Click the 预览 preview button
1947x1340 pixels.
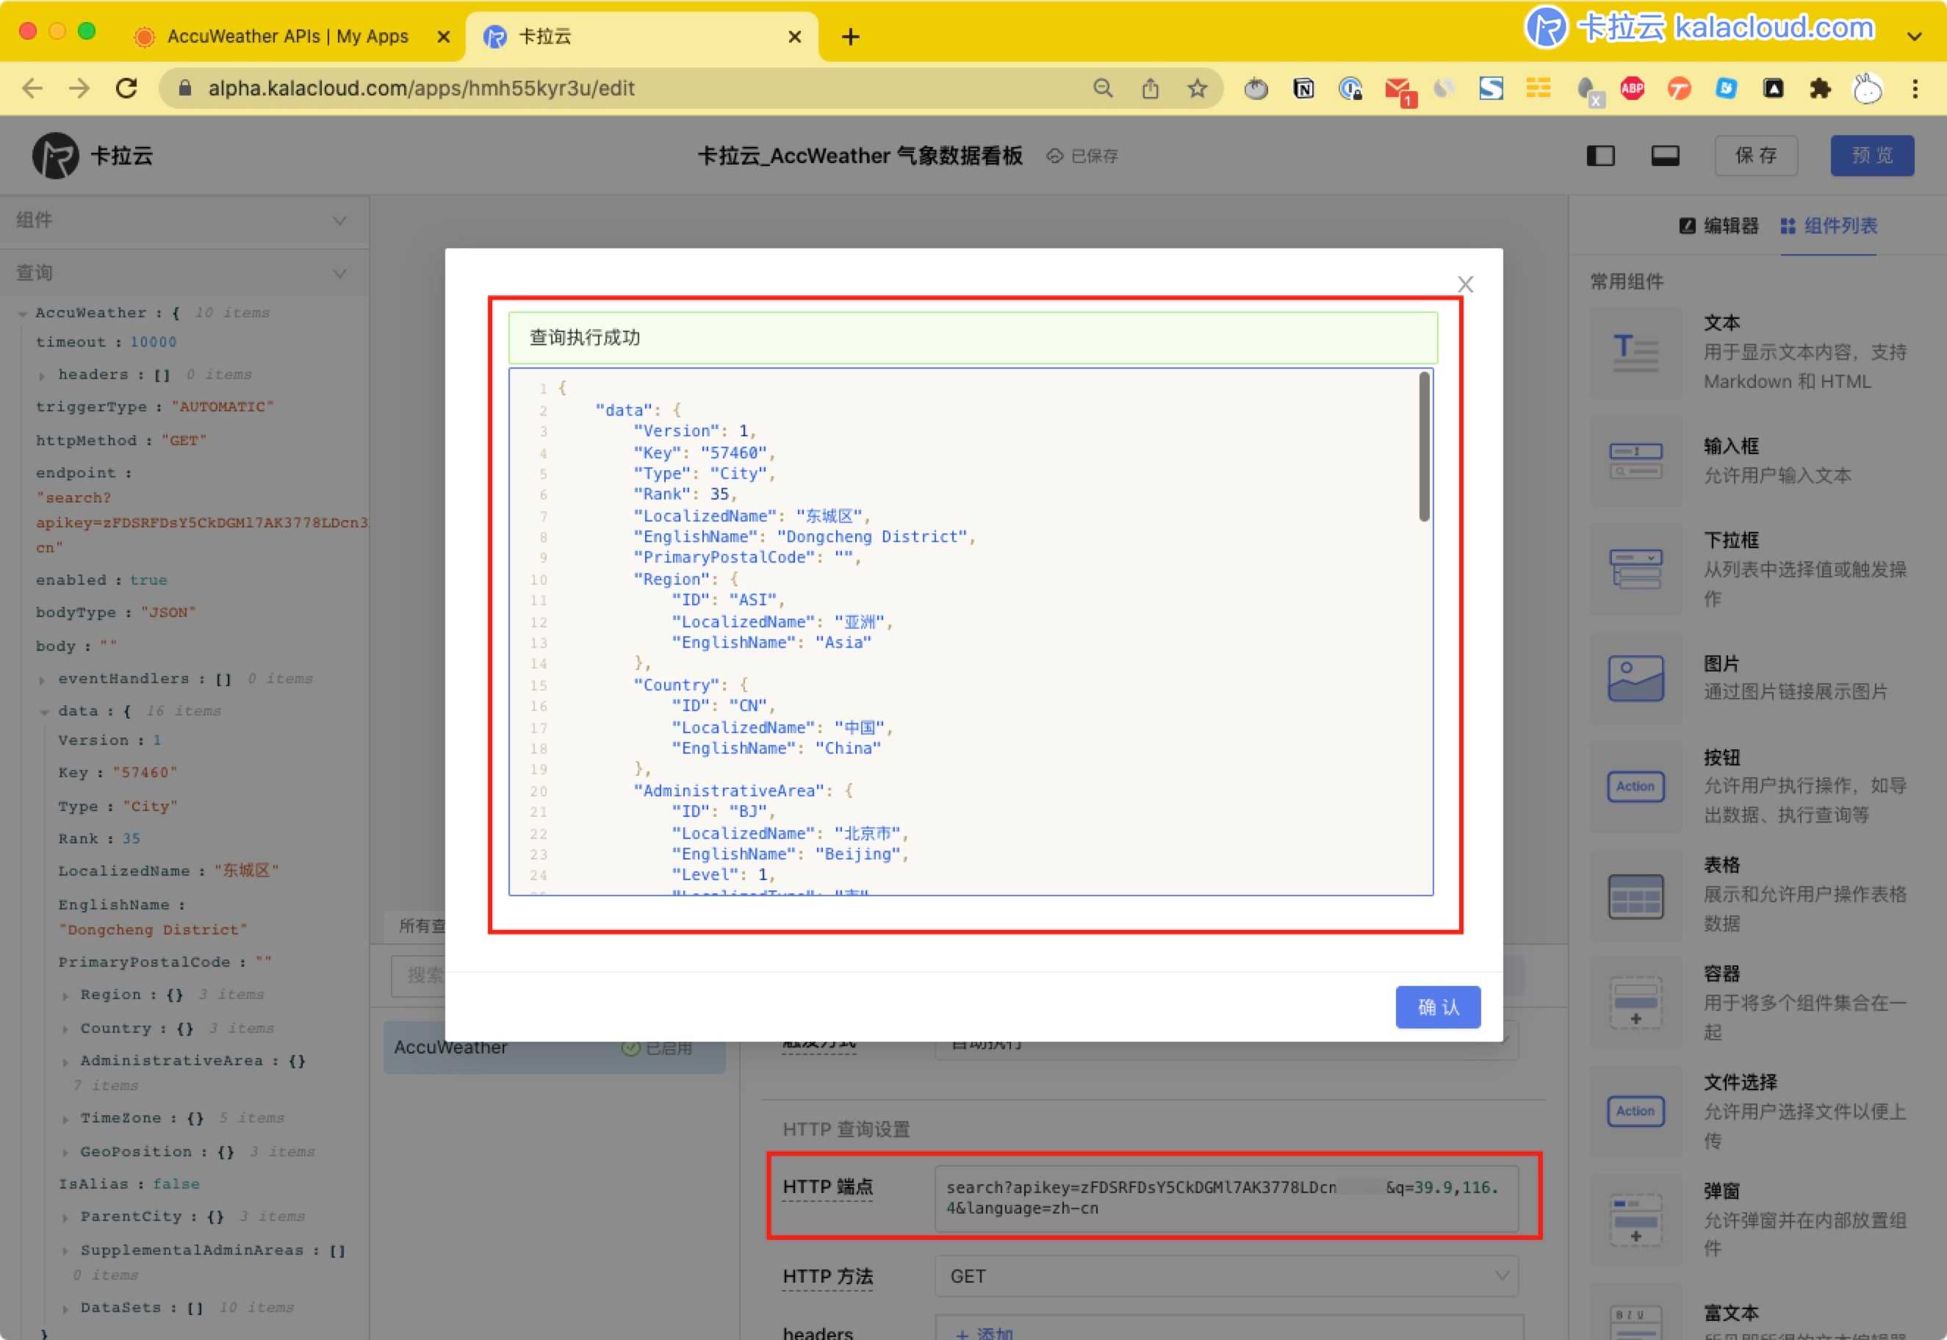tap(1871, 156)
